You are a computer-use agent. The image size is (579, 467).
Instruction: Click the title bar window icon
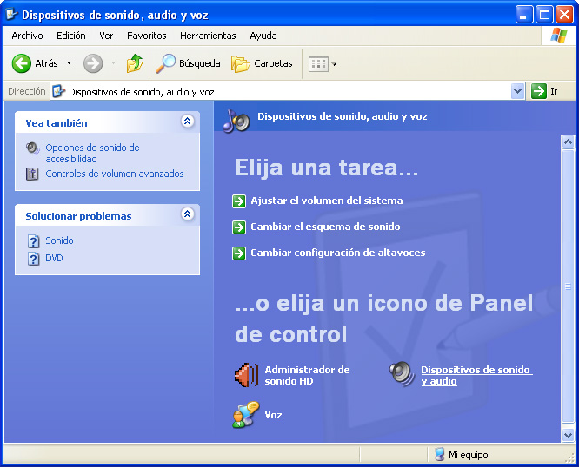pyautogui.click(x=11, y=15)
